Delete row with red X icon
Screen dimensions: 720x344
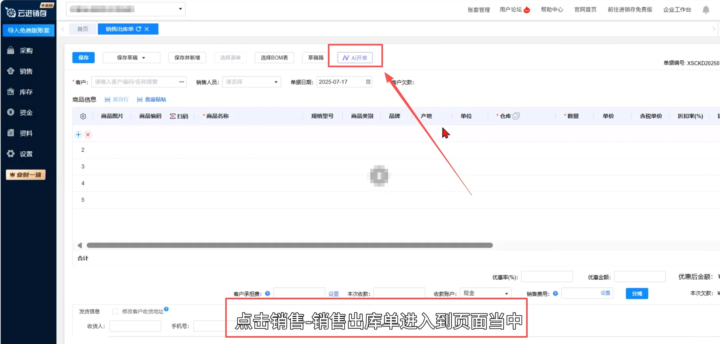[x=88, y=134]
